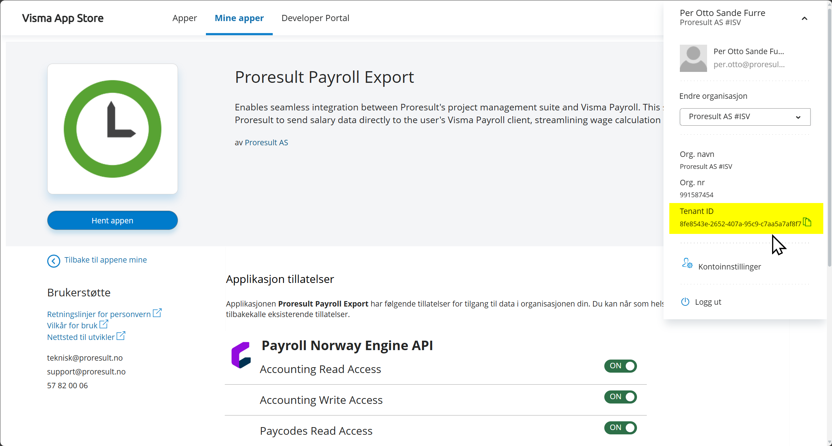Go to Developer Portal tab
Screen dimensions: 832x446
(315, 18)
